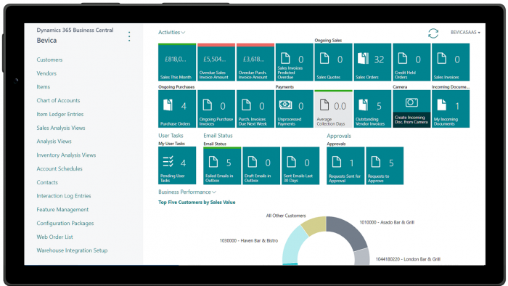This screenshot has width=508, height=286.
Task: Open the Sales This Month tile
Action: [x=177, y=62]
